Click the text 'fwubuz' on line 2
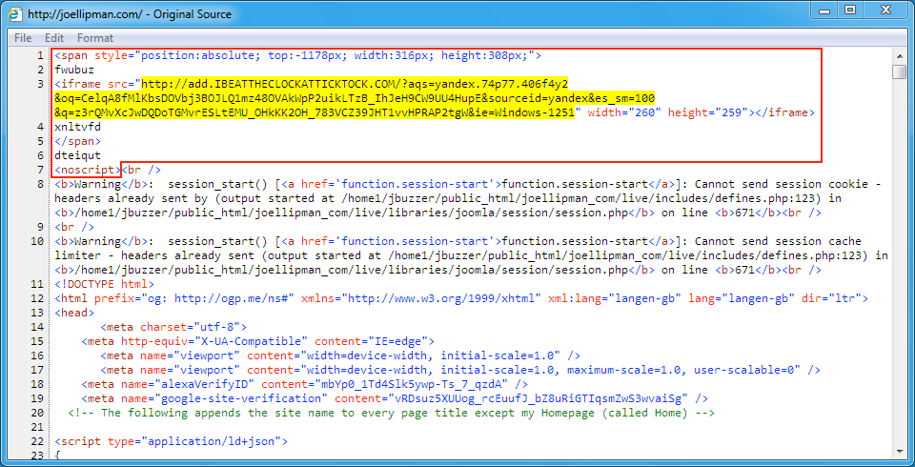 point(74,71)
